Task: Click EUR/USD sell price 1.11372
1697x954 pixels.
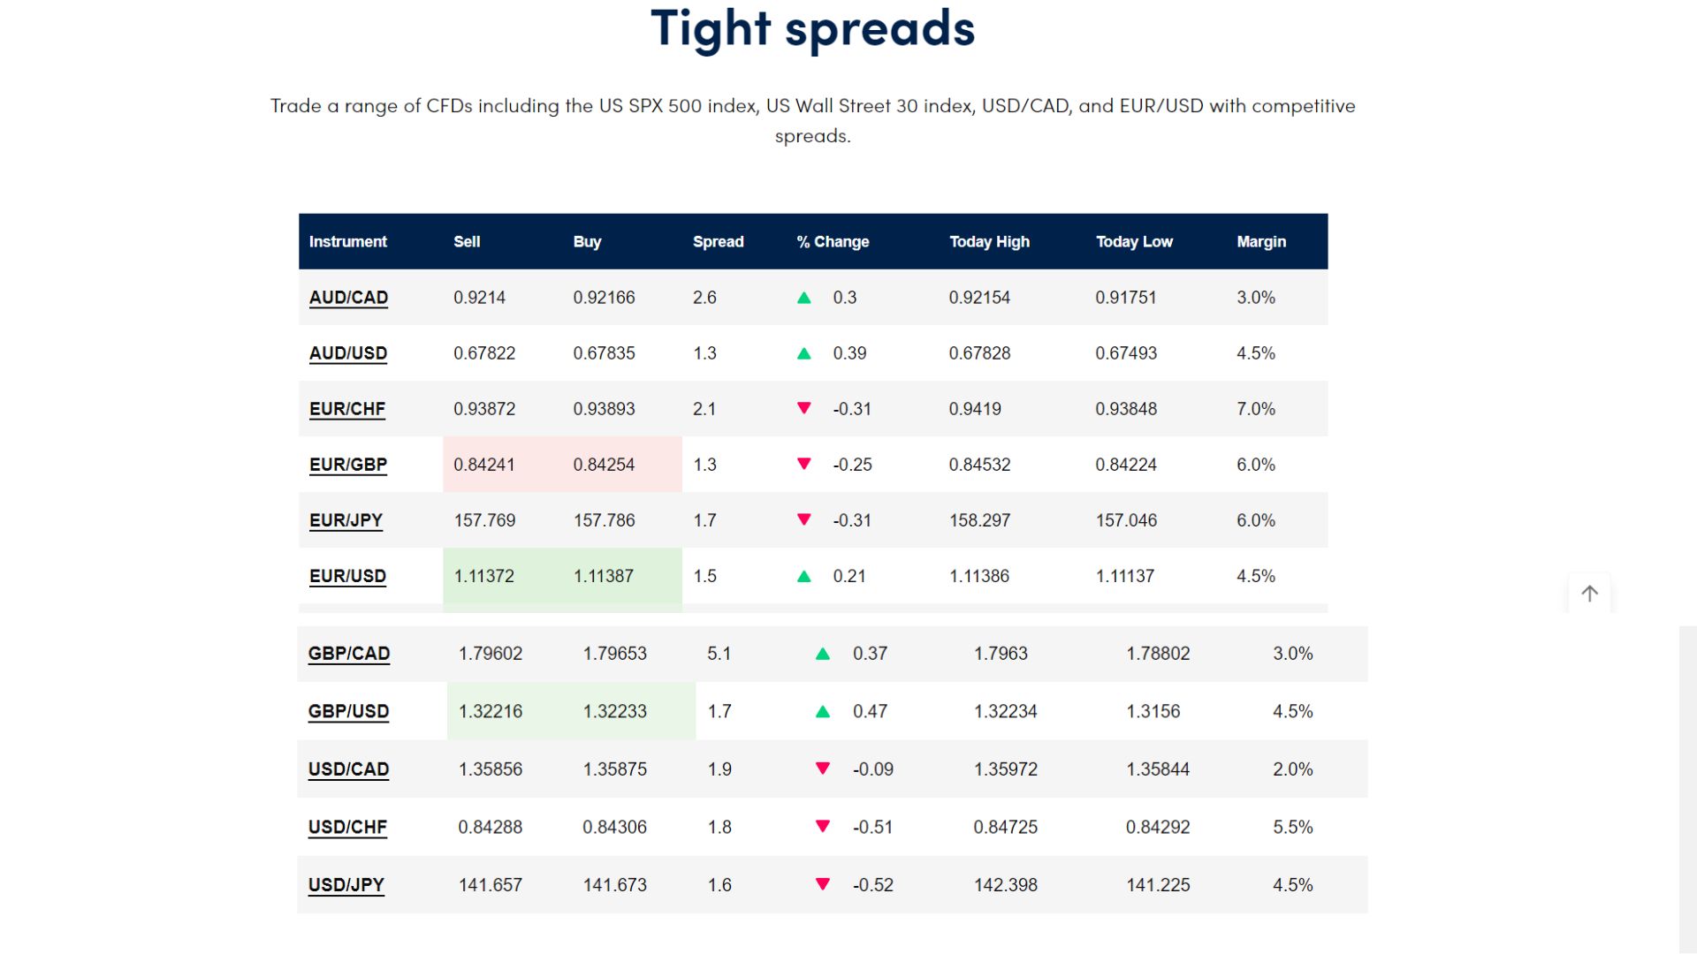Action: coord(484,576)
